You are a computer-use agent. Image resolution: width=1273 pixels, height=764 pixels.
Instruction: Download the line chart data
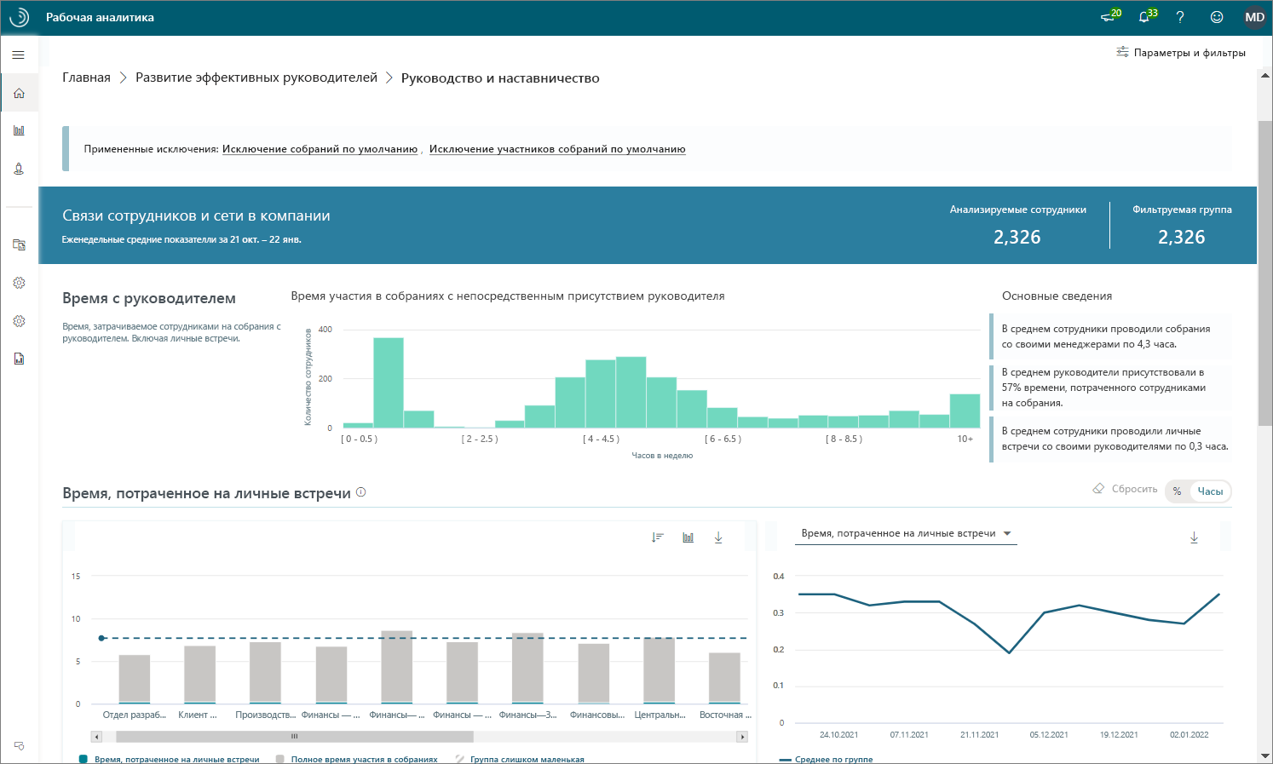(1194, 537)
